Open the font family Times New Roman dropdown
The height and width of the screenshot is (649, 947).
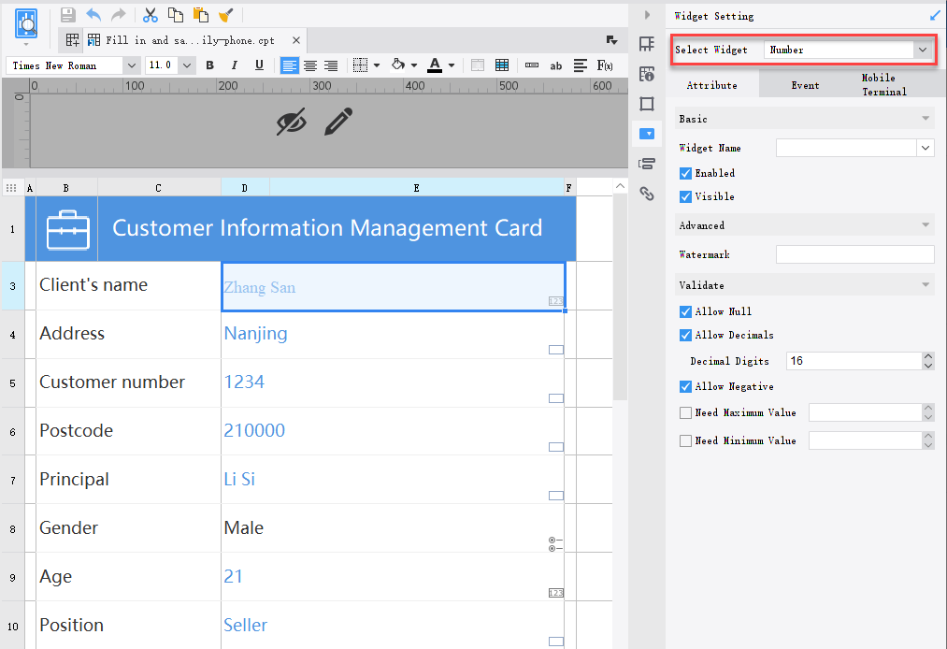(132, 65)
